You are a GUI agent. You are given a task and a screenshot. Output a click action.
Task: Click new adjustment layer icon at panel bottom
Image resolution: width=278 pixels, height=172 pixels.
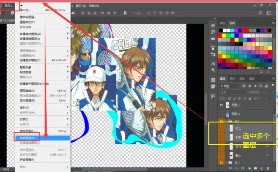[249, 168]
